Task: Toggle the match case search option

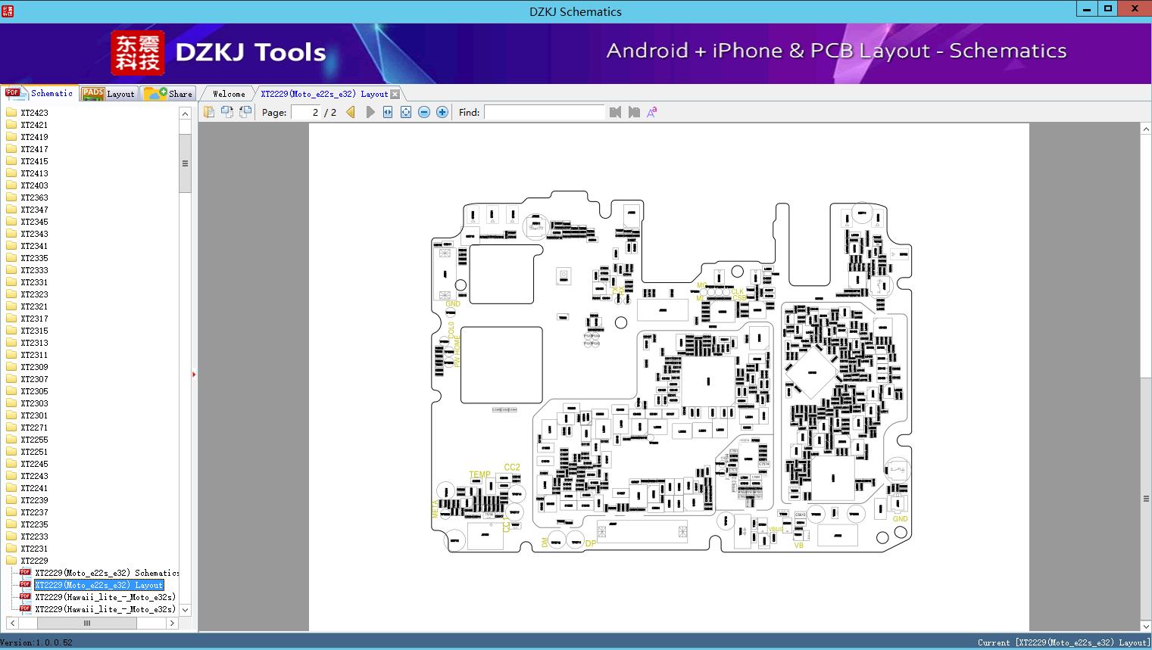Action: pyautogui.click(x=652, y=112)
